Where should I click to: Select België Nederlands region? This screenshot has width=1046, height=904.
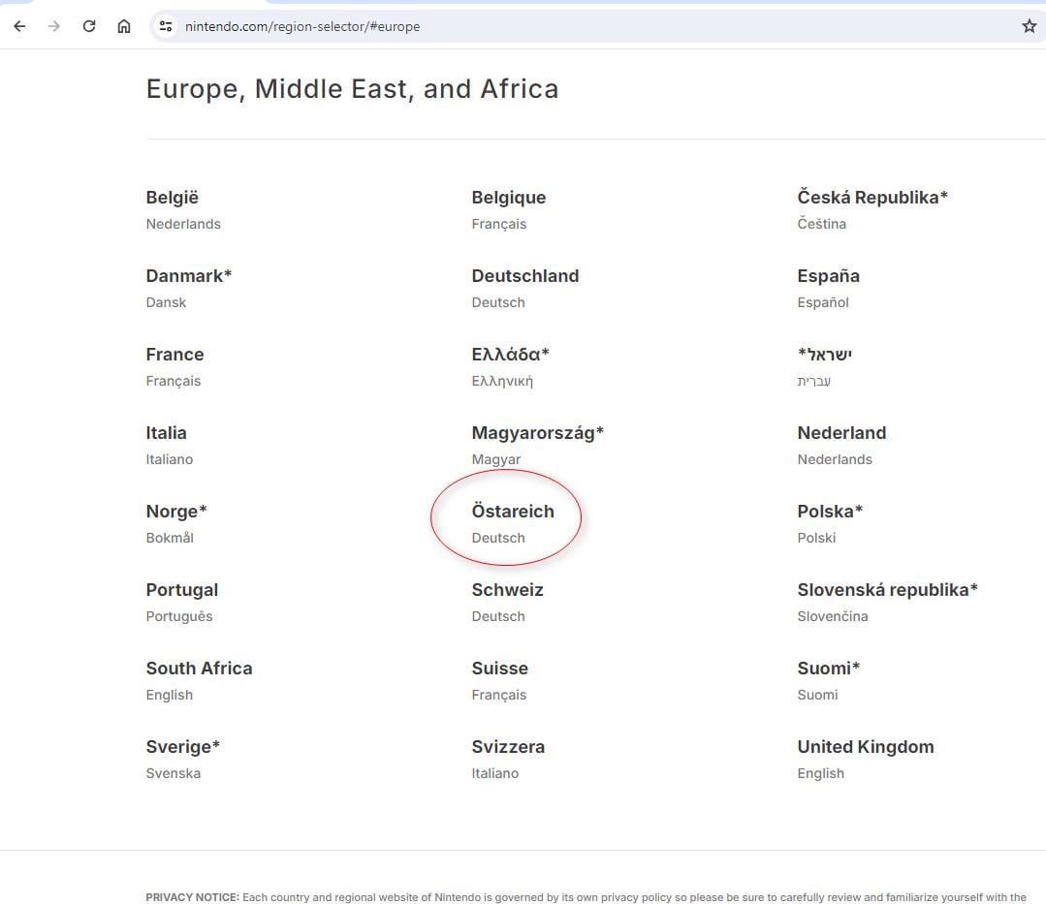click(183, 209)
